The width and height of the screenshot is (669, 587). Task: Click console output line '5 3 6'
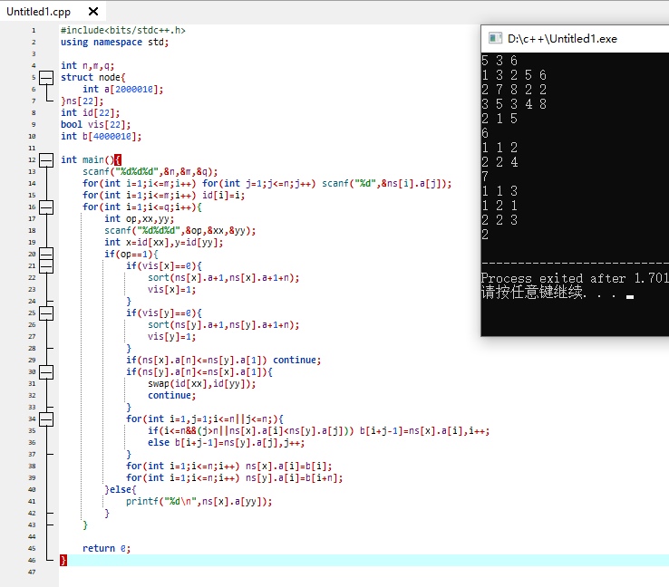coord(499,61)
